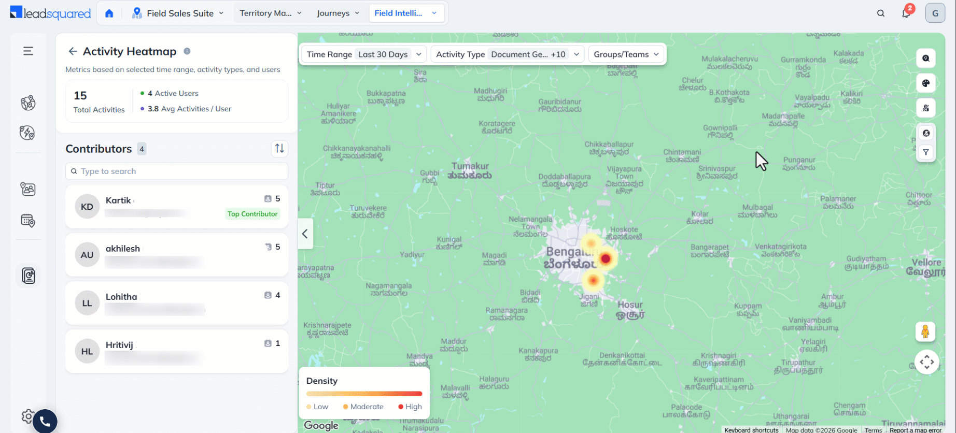Click the 15 Total Activities metric
This screenshot has height=433, width=956.
tap(99, 102)
